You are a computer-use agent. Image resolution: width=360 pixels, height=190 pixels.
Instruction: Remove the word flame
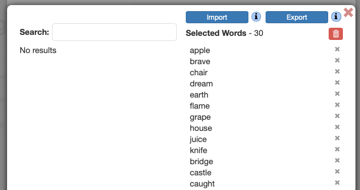point(337,105)
